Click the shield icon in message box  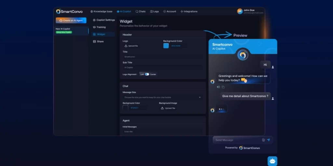[263, 140]
